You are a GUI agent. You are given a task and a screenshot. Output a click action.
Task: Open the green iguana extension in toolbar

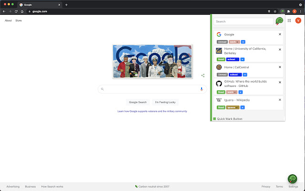(x=282, y=11)
